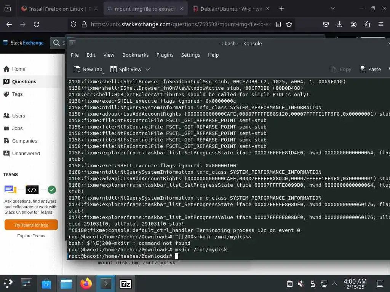Image resolution: width=390 pixels, height=292 pixels.
Task: Switch to Firefox from taskbar
Action: click(x=86, y=284)
